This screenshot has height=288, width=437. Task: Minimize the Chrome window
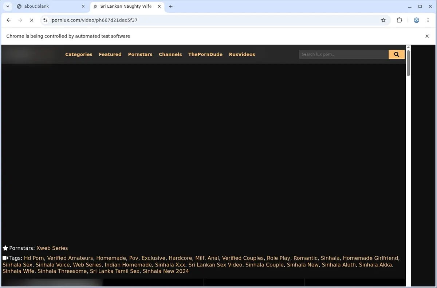410,6
